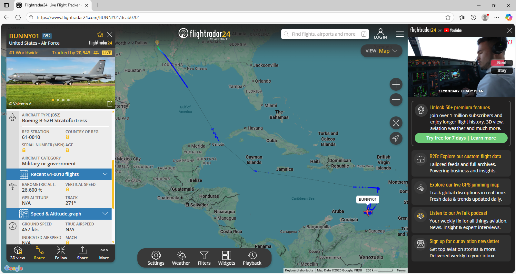Viewport: 516px width, 274px height.
Task: Center map on my location
Action: (x=396, y=138)
